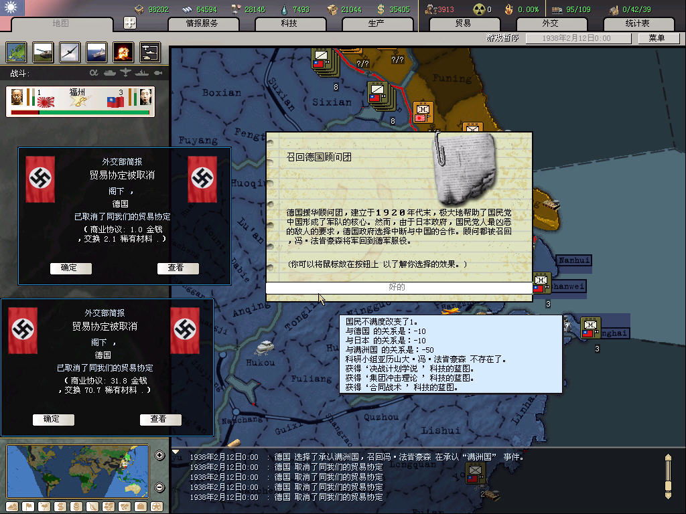Click the Lishui province label
Screen dimensions: 686x514
point(440,430)
